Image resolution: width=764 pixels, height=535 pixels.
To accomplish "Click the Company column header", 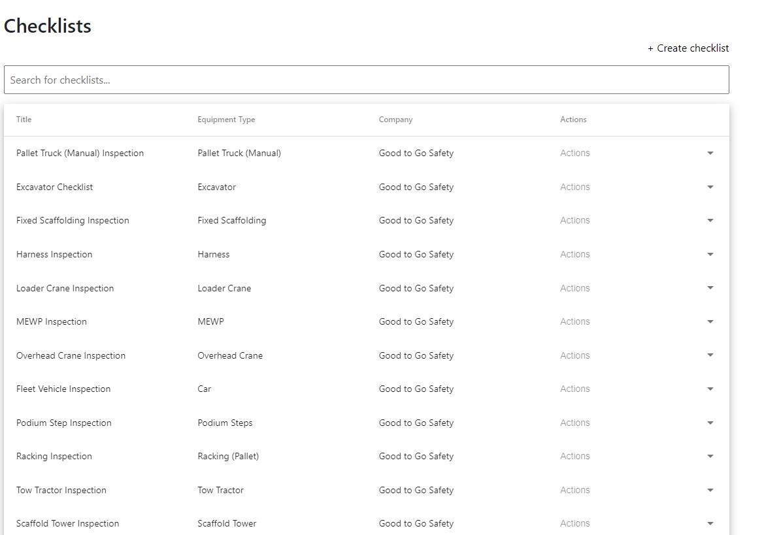I will tap(395, 120).
